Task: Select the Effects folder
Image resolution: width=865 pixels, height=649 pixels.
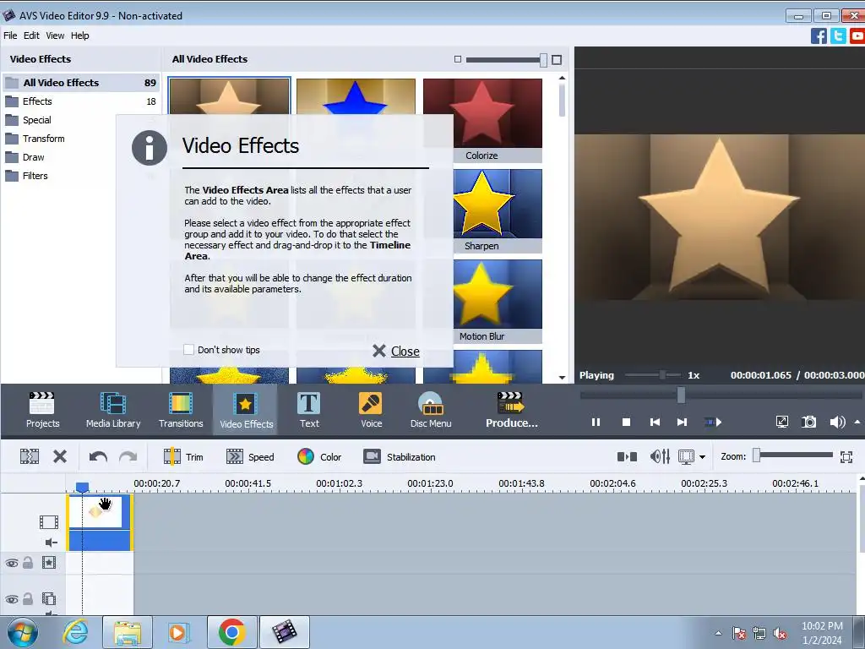Action: [x=81, y=101]
